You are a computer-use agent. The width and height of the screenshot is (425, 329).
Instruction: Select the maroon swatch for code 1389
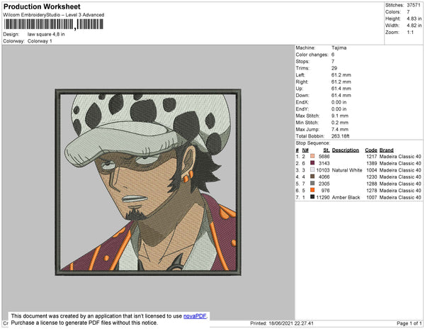[x=312, y=163]
